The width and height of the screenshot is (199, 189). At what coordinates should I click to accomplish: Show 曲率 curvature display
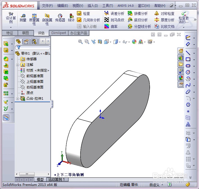[x=111, y=26]
